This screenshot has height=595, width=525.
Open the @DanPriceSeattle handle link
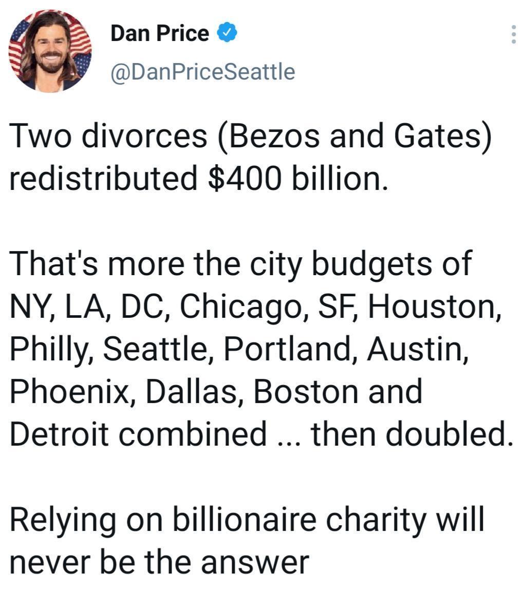pos(202,71)
